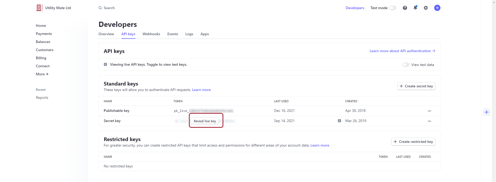
Task: Open the notifications bell
Action: (x=415, y=8)
